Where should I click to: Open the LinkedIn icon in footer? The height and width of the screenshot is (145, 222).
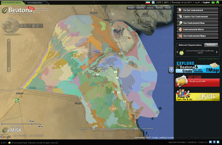[x=211, y=142]
